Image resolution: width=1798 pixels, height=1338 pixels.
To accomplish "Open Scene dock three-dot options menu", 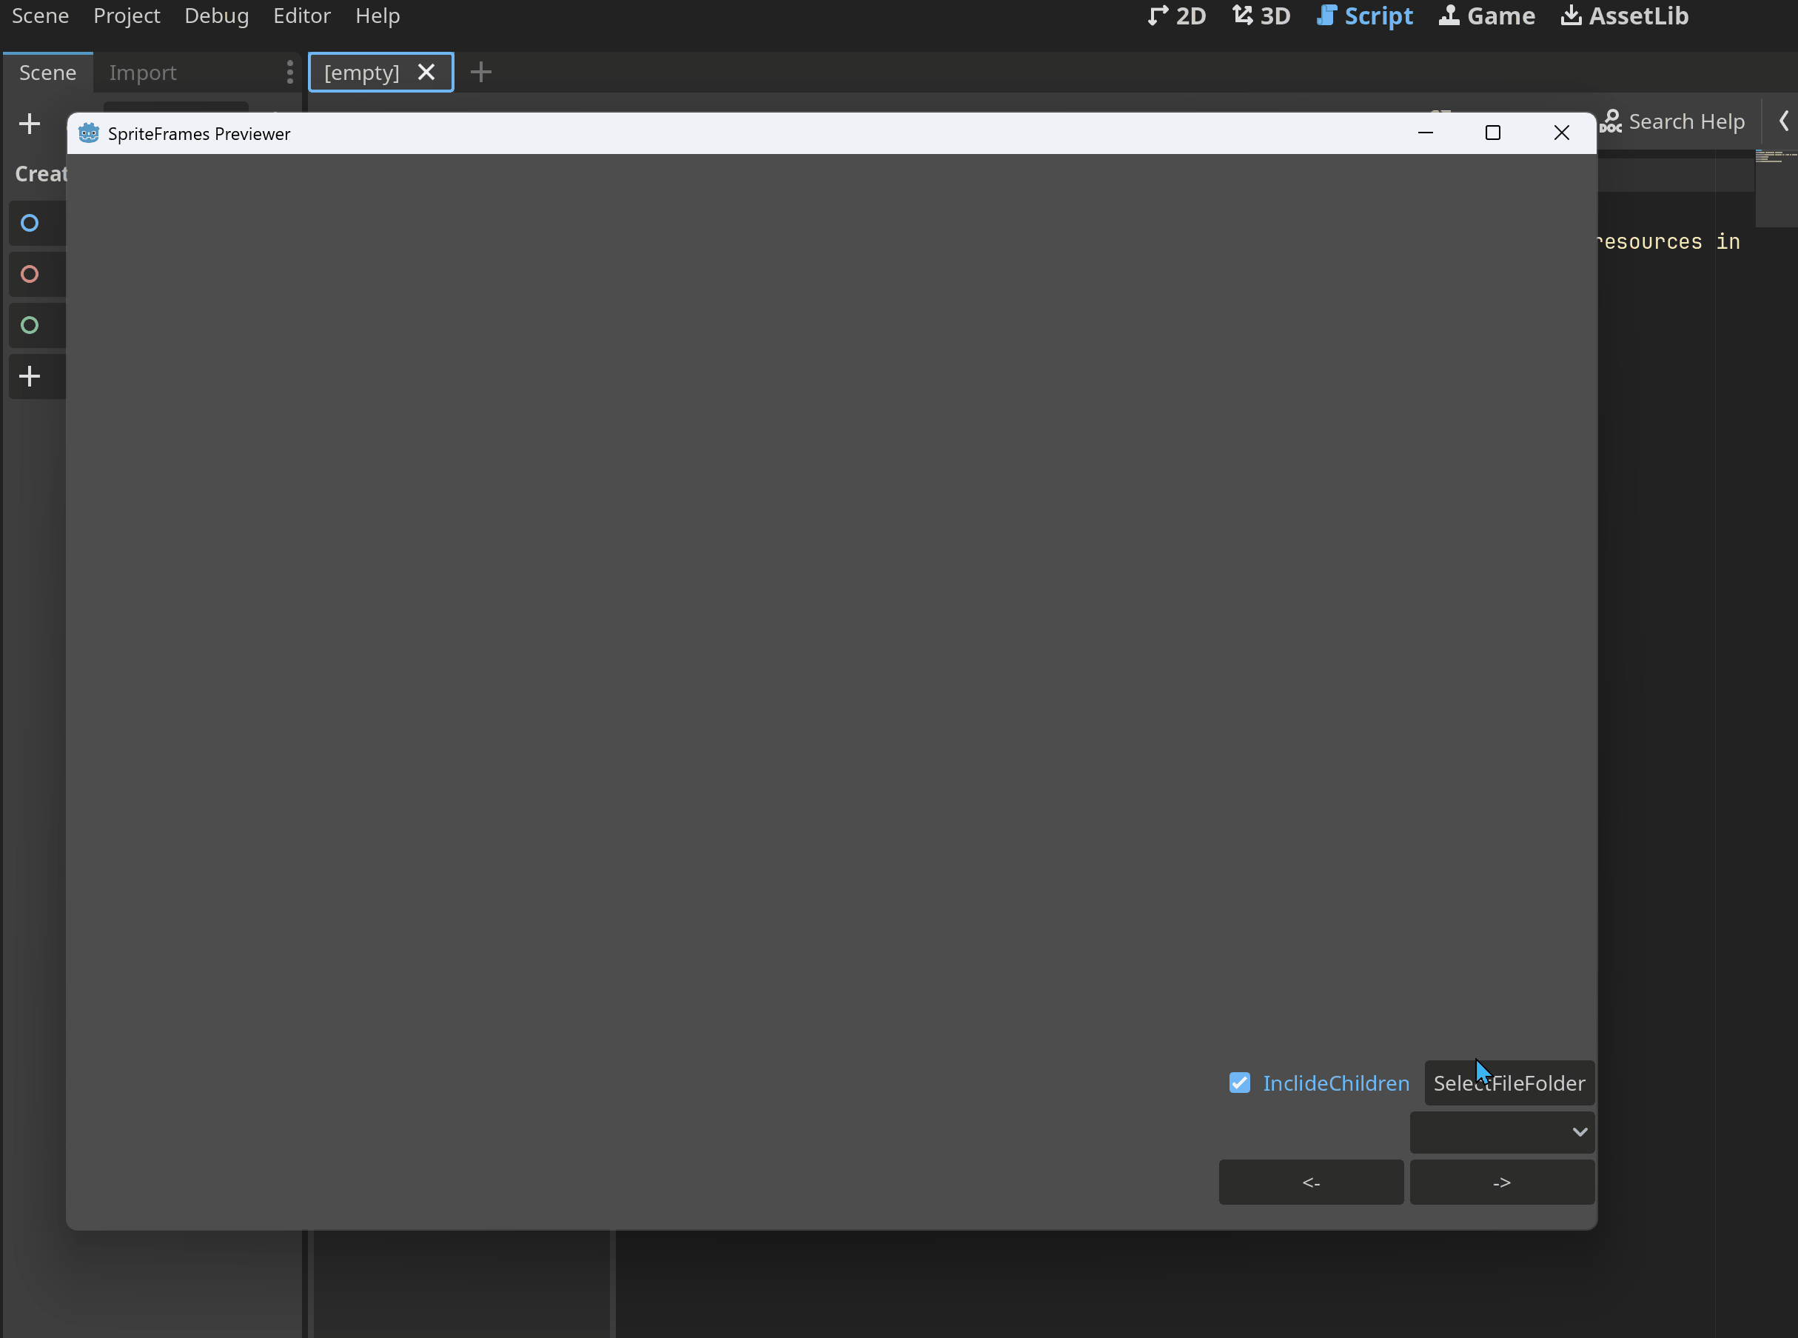I will click(290, 72).
